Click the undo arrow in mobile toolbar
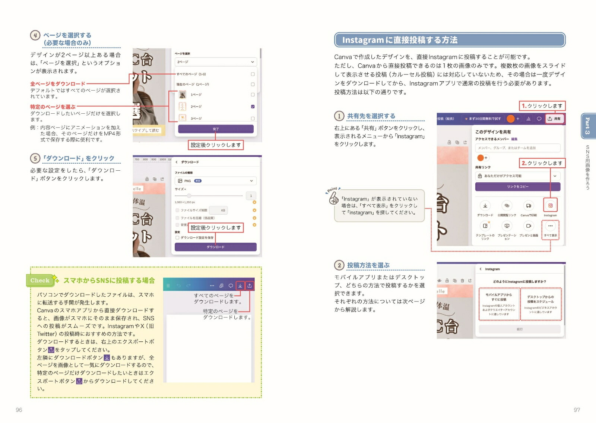The height and width of the screenshot is (423, 596). pyautogui.click(x=178, y=285)
